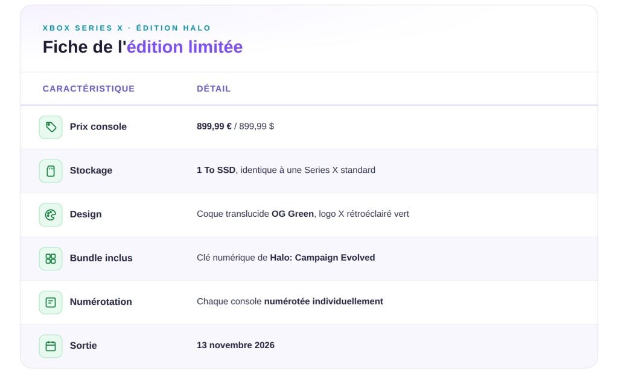Click the 'Sortie' row label

point(83,345)
